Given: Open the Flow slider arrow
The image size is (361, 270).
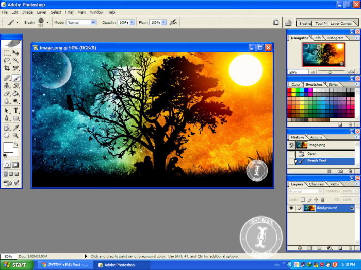Looking at the screenshot, I should [x=163, y=22].
